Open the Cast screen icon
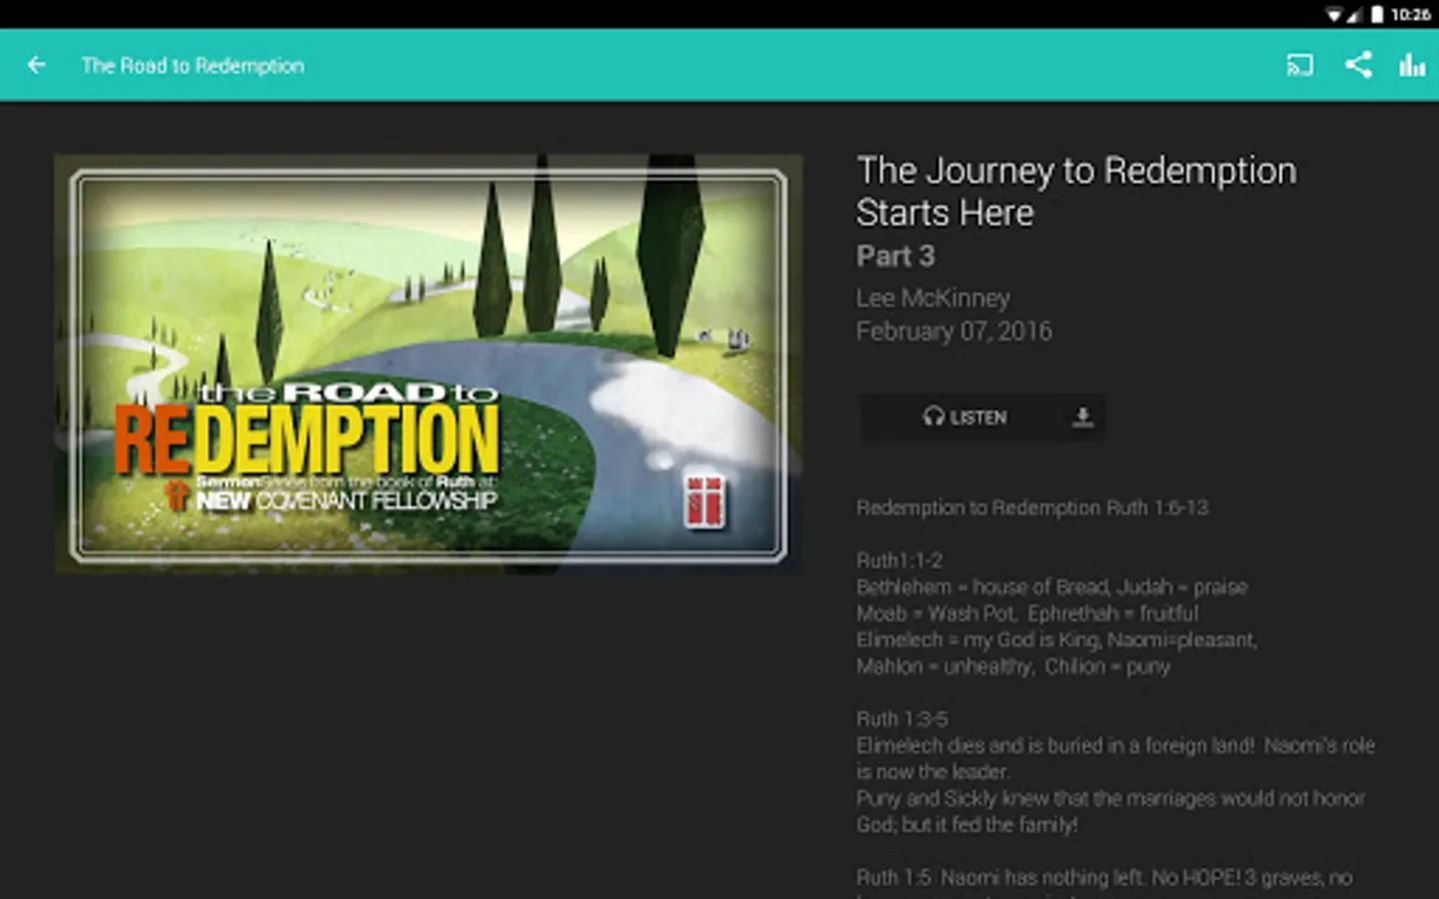Viewport: 1439px width, 899px height. click(x=1299, y=66)
